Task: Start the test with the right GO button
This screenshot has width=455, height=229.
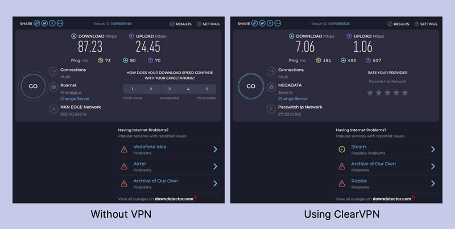Action: [x=251, y=86]
